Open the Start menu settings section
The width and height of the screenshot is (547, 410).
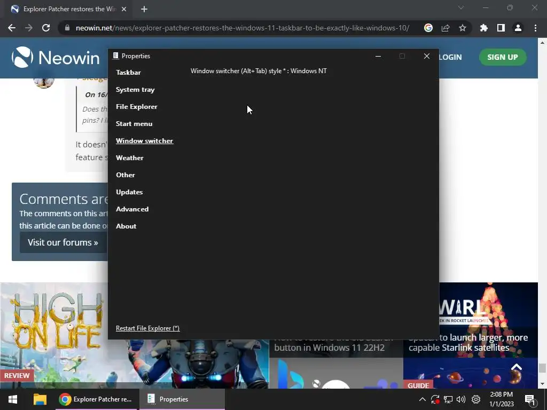(x=134, y=124)
